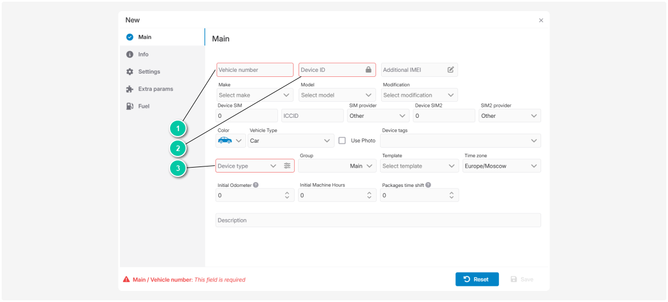
Task: Click the lock icon in Device ID field
Action: 368,70
